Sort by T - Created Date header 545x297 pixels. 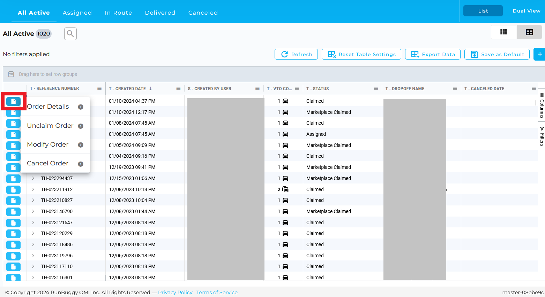[127, 89]
